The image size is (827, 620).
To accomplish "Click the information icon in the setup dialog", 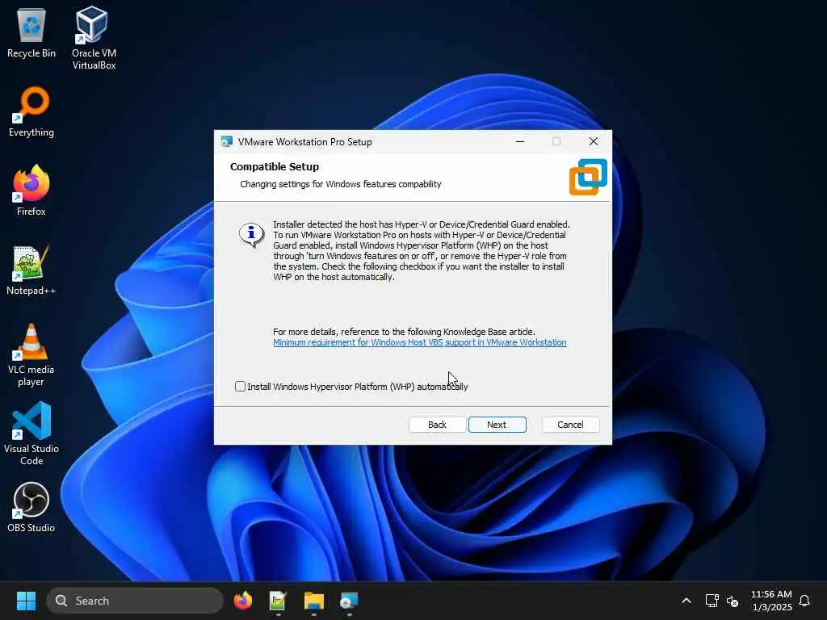I will (252, 234).
